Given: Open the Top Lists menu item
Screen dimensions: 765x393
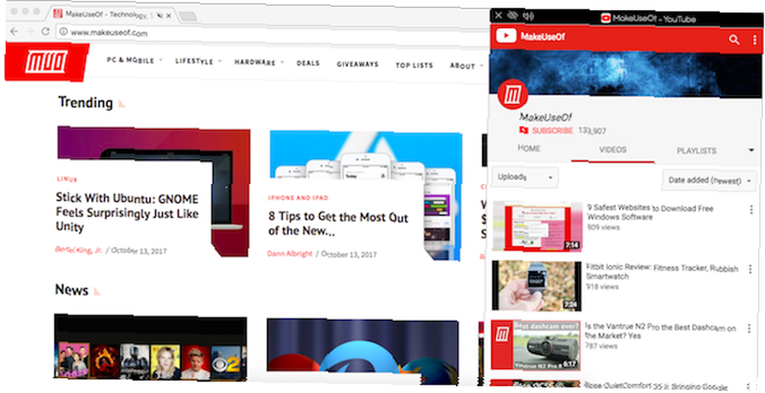Looking at the screenshot, I should pos(414,65).
